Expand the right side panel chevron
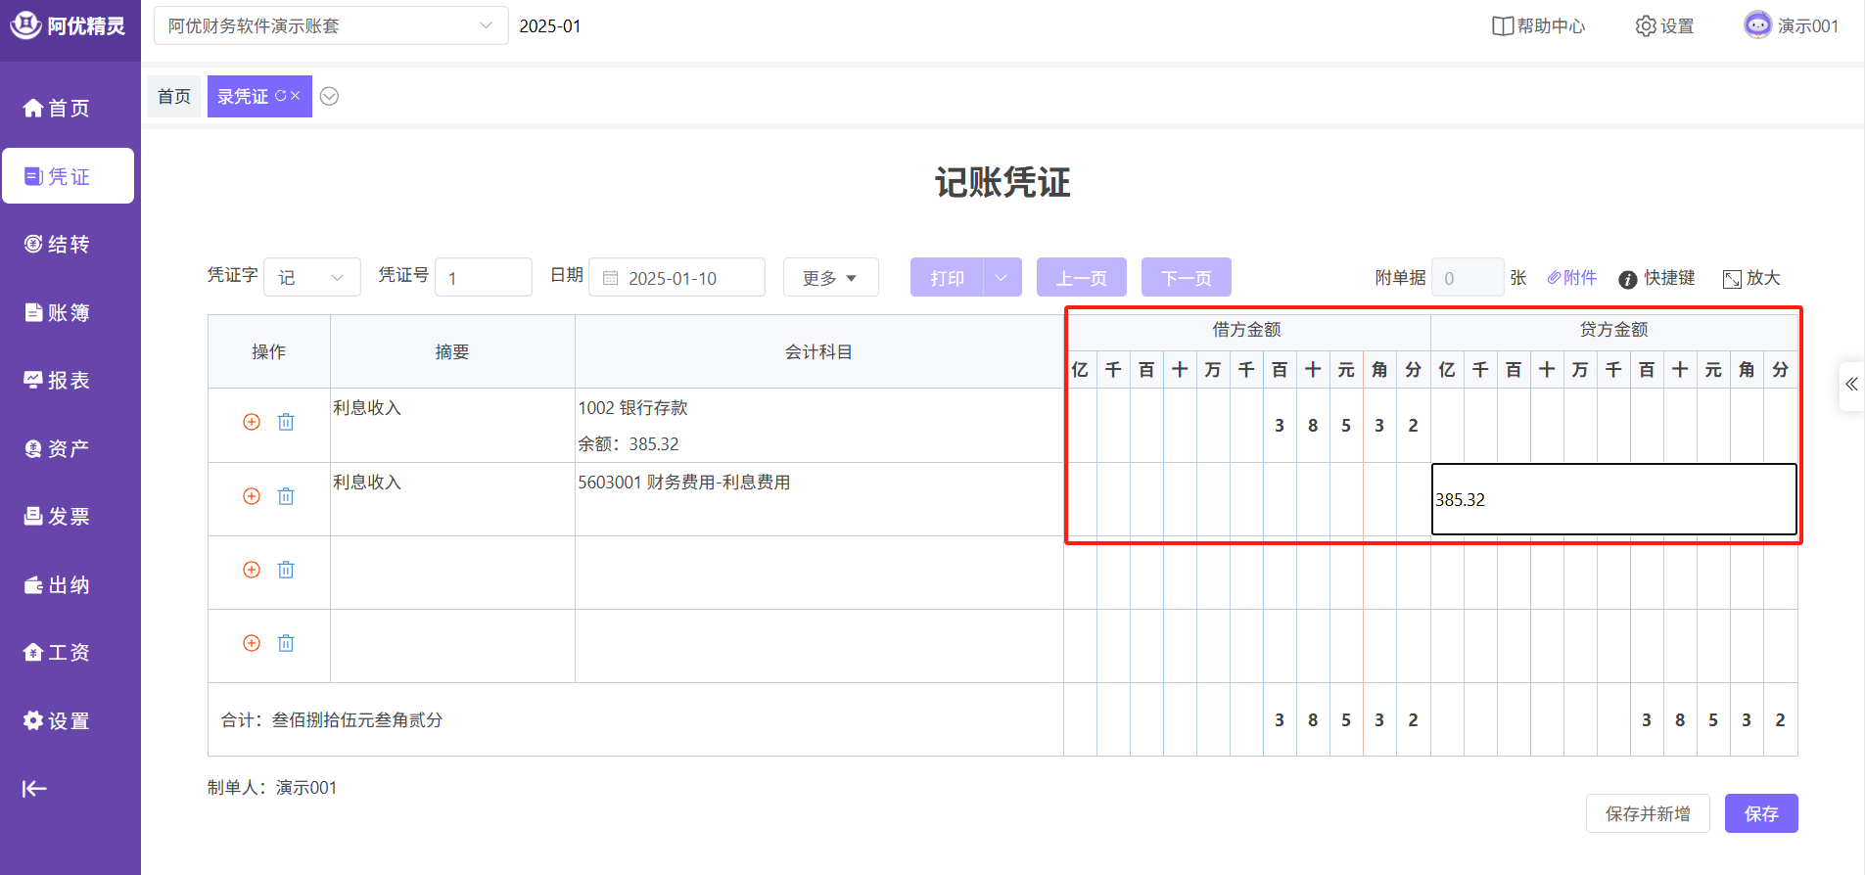Viewport: 1865px width, 875px height. [x=1851, y=385]
